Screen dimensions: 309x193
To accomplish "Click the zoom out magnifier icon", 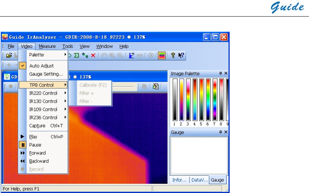I will [120, 55].
